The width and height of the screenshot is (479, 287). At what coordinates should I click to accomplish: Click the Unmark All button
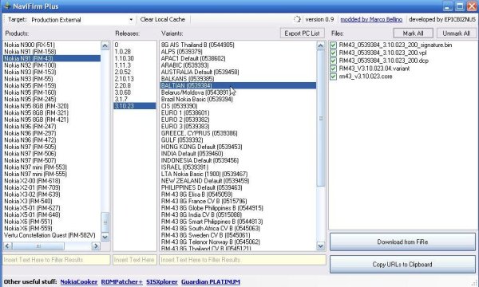456,33
